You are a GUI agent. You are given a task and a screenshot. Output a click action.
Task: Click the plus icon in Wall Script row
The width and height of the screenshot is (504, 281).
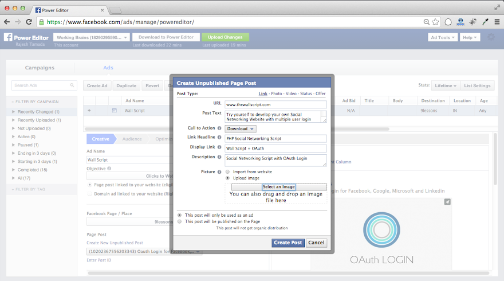pos(89,111)
